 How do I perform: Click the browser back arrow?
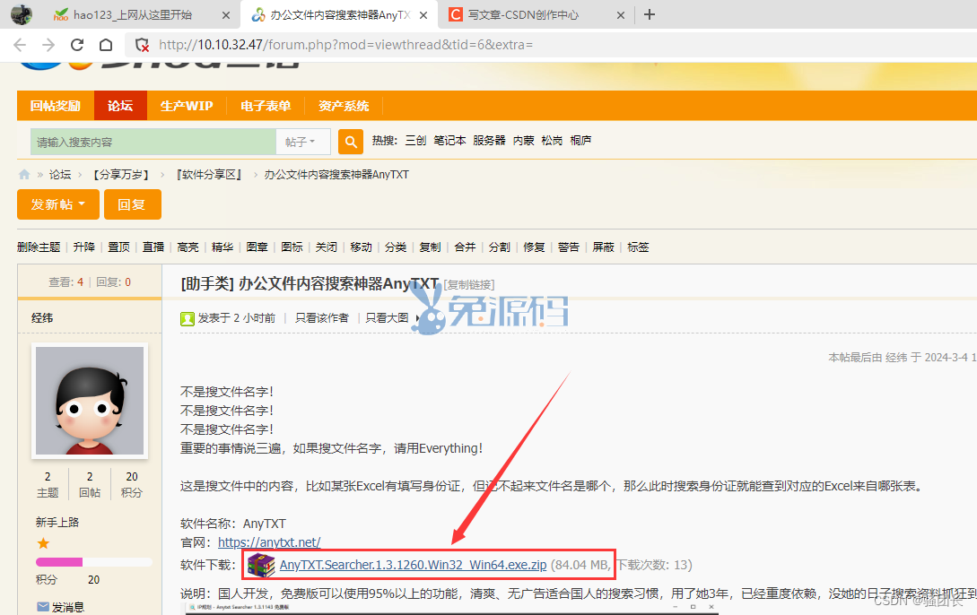[x=20, y=45]
